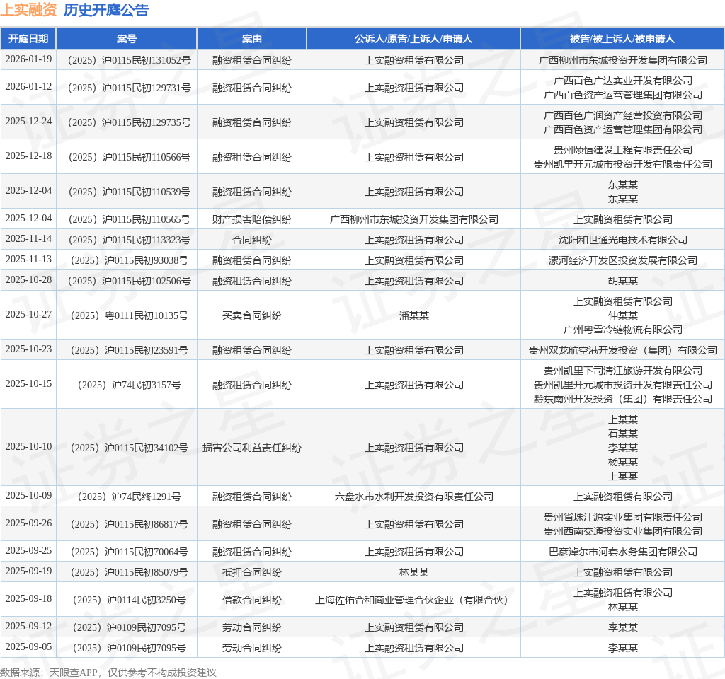
Task: Click case number (2025)沪74民初3157号
Action: tap(129, 385)
